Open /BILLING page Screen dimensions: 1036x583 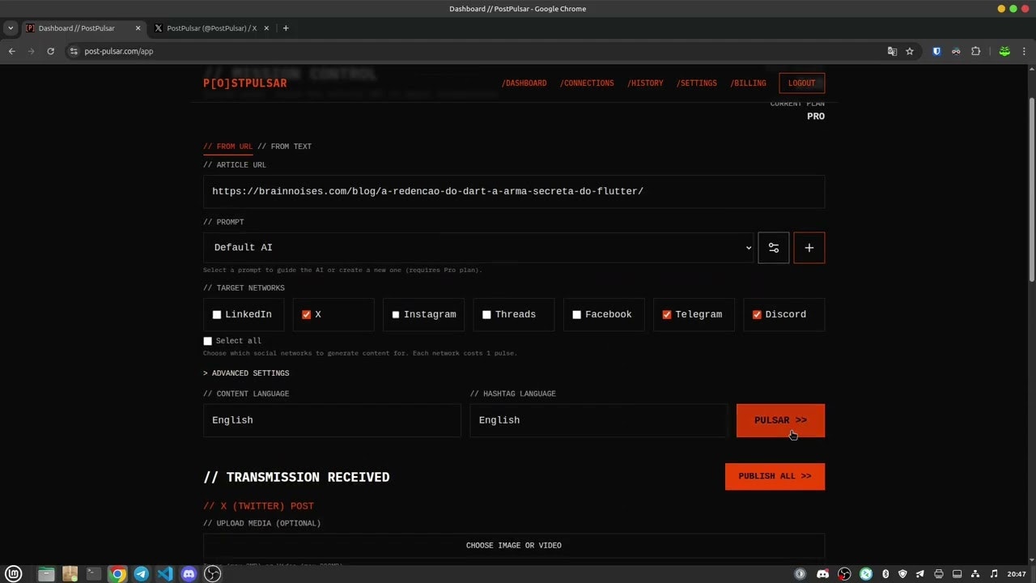(748, 83)
